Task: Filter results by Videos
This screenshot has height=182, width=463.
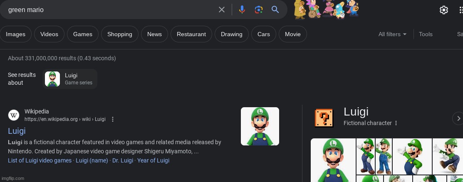Action: click(x=49, y=34)
